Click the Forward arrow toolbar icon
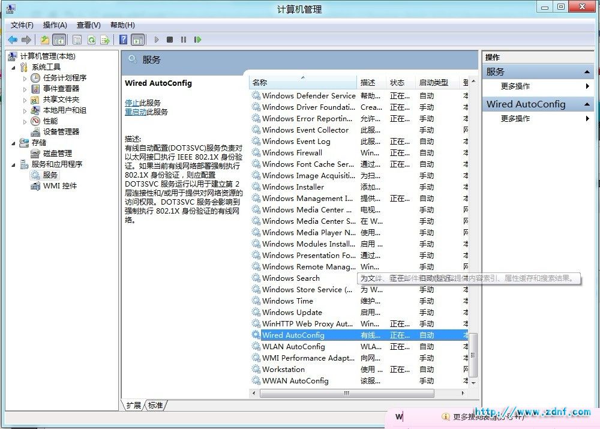The image size is (600, 429). [x=26, y=40]
